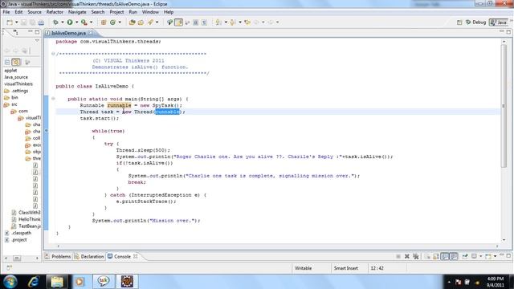Open the Refactor menu
The height and width of the screenshot is (289, 514).
point(55,12)
